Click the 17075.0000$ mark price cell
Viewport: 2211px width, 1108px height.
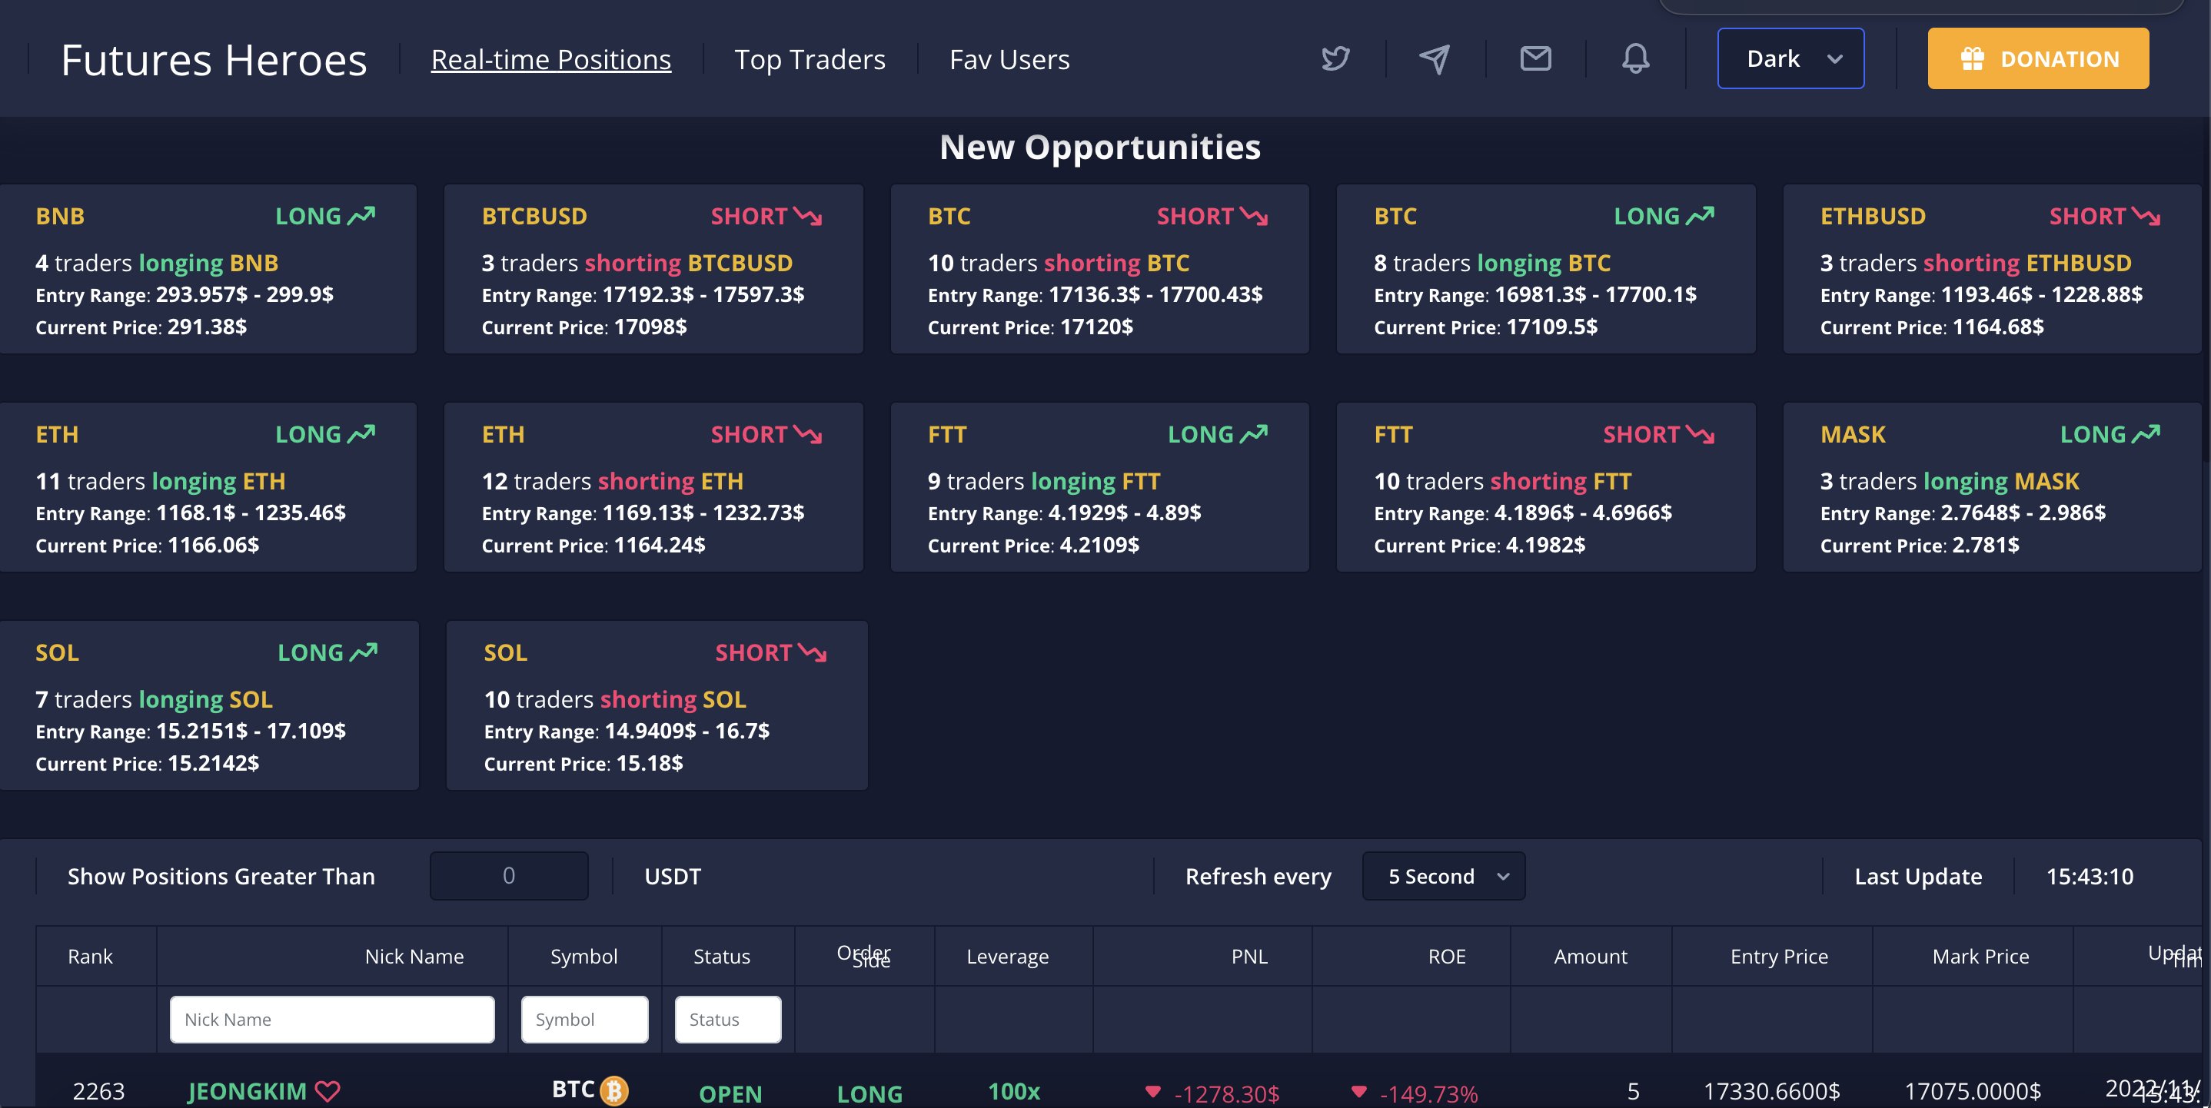[1973, 1091]
